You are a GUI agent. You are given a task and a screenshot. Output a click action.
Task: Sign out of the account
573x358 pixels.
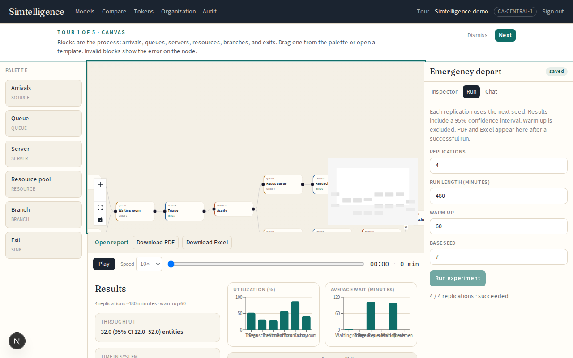(x=553, y=12)
